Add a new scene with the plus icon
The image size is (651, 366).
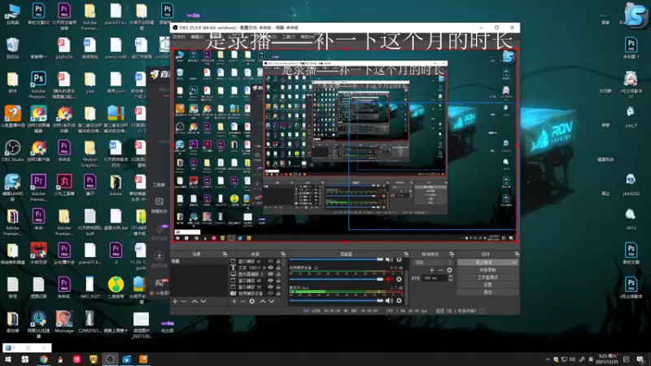[175, 301]
